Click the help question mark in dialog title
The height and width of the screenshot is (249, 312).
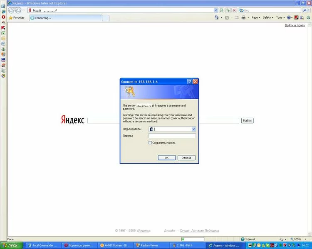(189, 82)
